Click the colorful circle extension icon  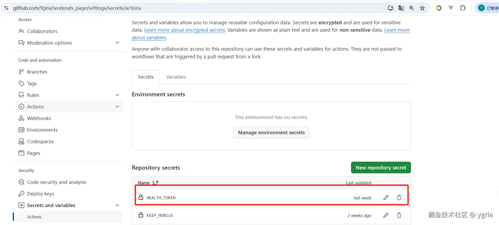tap(439, 8)
